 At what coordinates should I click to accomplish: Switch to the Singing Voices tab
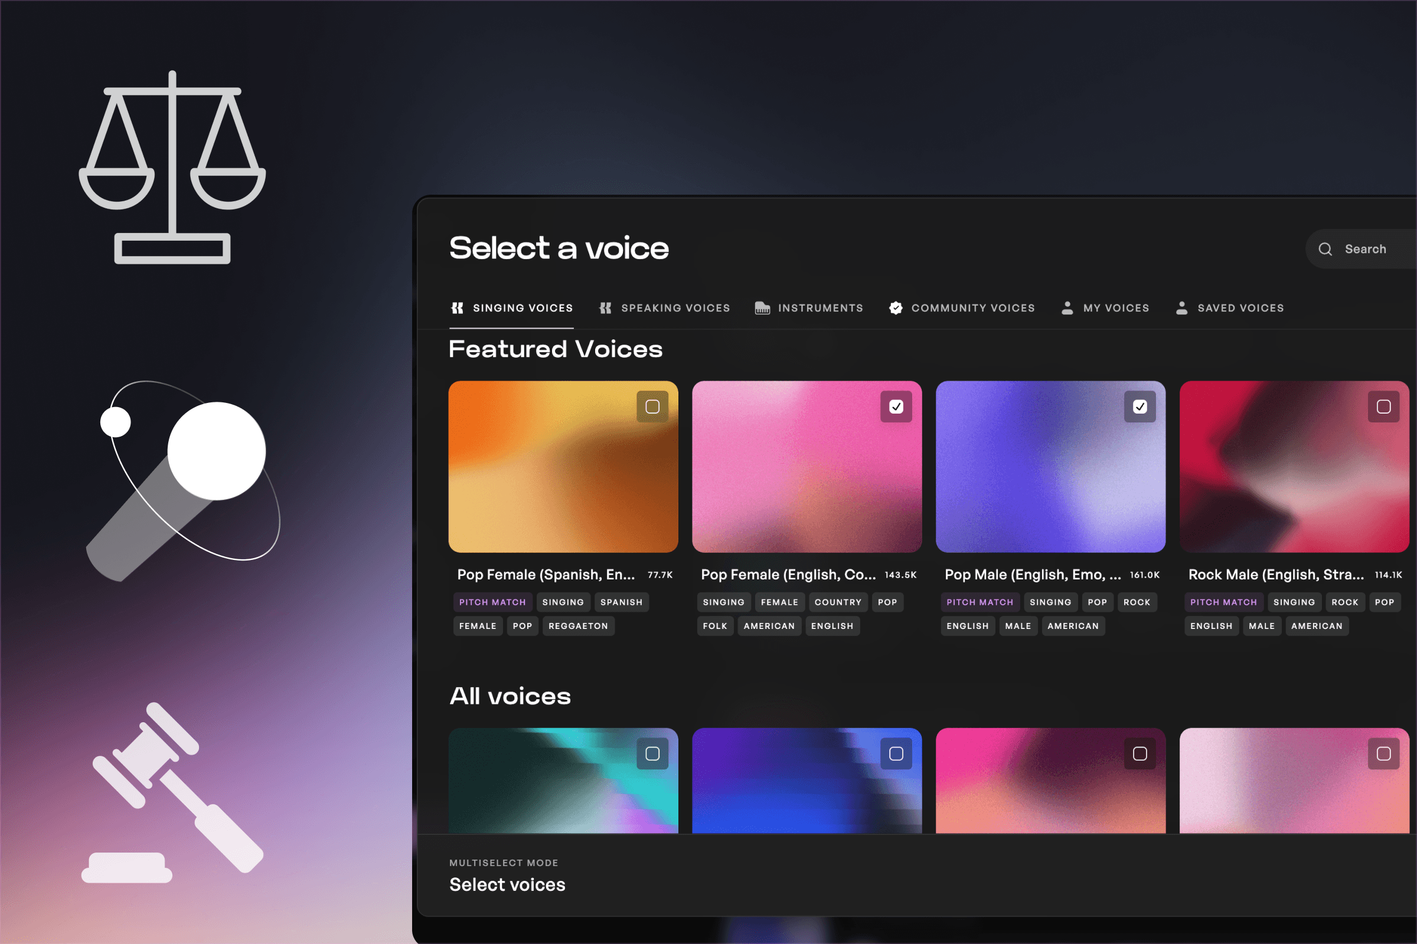point(511,308)
